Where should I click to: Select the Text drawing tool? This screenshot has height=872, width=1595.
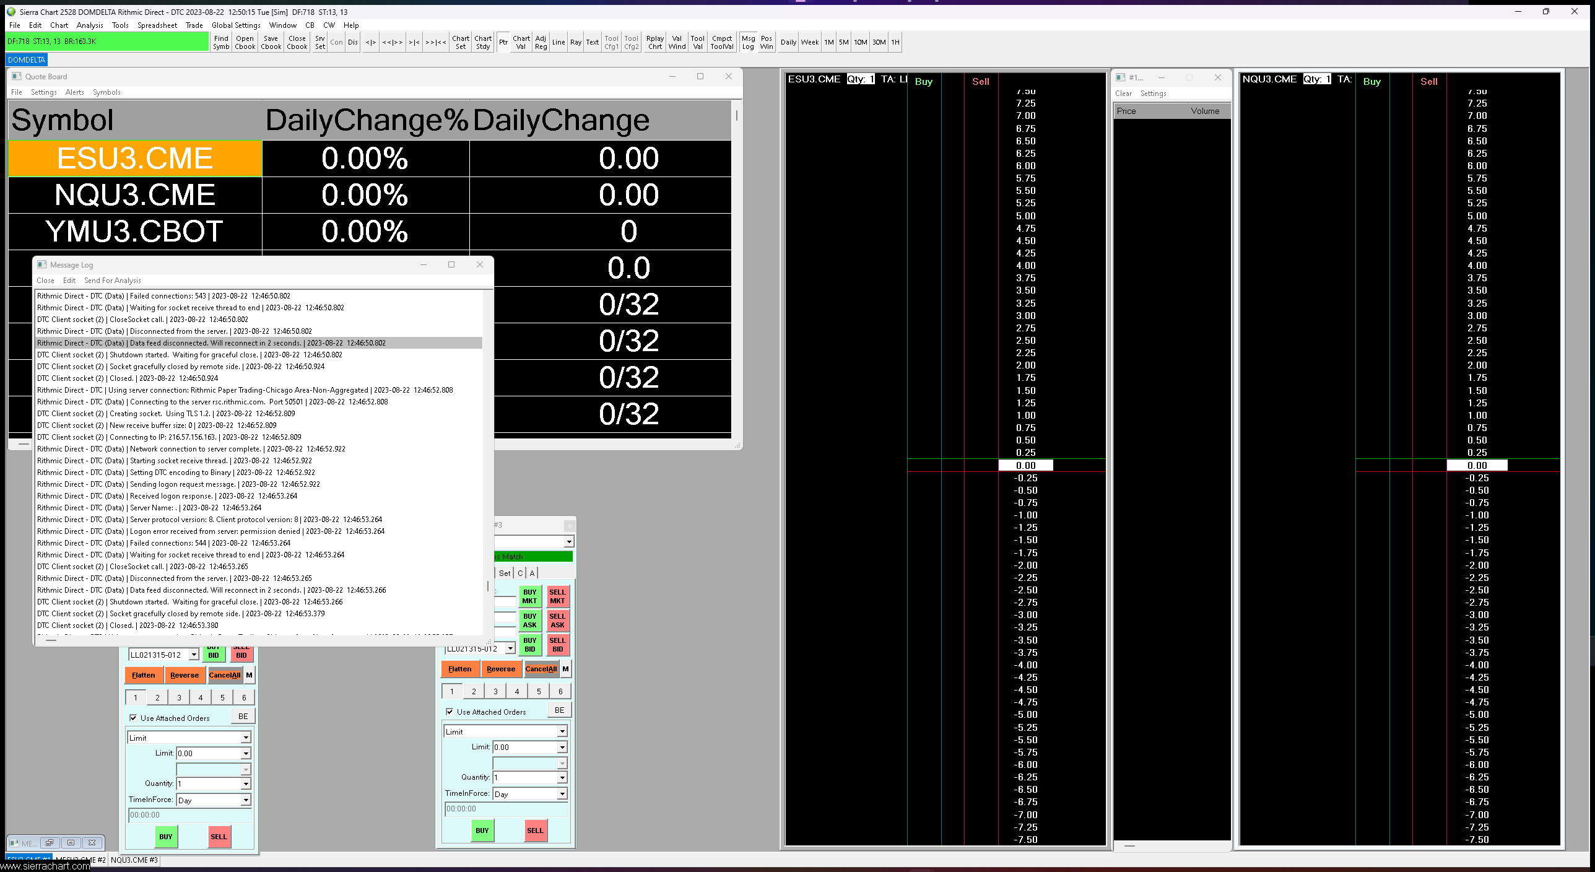coord(592,42)
